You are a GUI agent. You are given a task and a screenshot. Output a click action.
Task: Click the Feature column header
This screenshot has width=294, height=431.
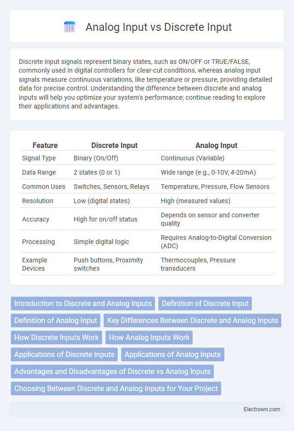(x=45, y=145)
